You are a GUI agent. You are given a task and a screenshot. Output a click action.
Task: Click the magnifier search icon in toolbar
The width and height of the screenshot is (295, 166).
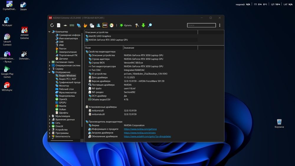150,25
